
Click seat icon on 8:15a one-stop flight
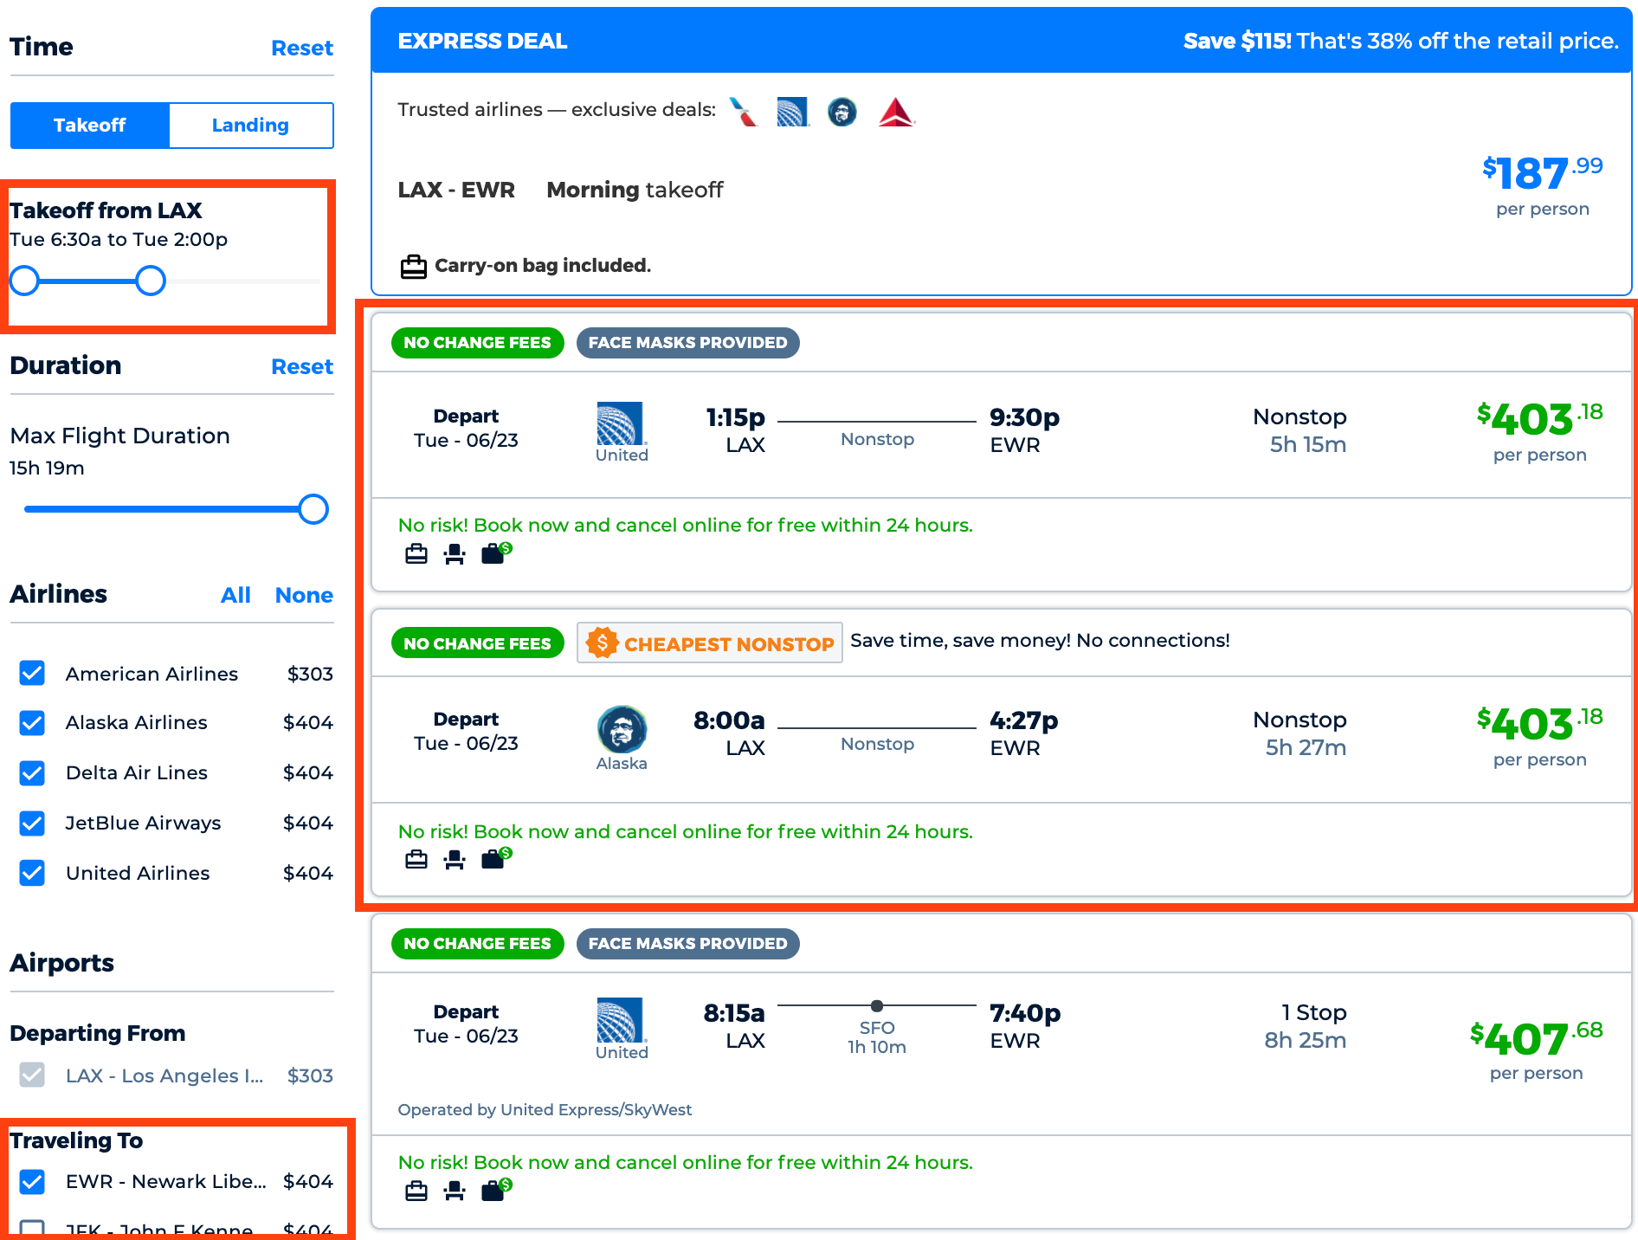pos(455,1191)
